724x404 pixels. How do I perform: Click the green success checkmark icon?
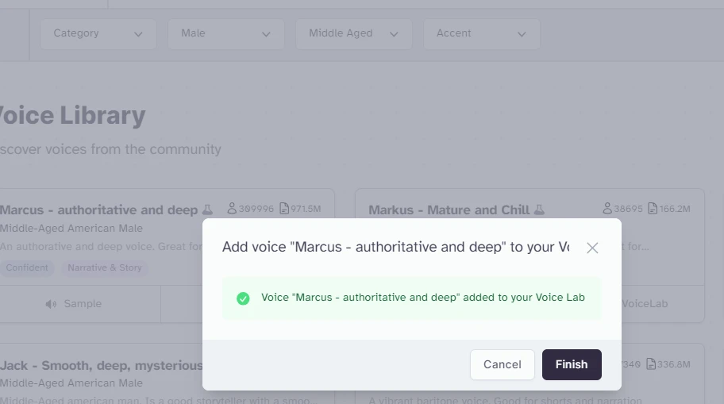243,298
